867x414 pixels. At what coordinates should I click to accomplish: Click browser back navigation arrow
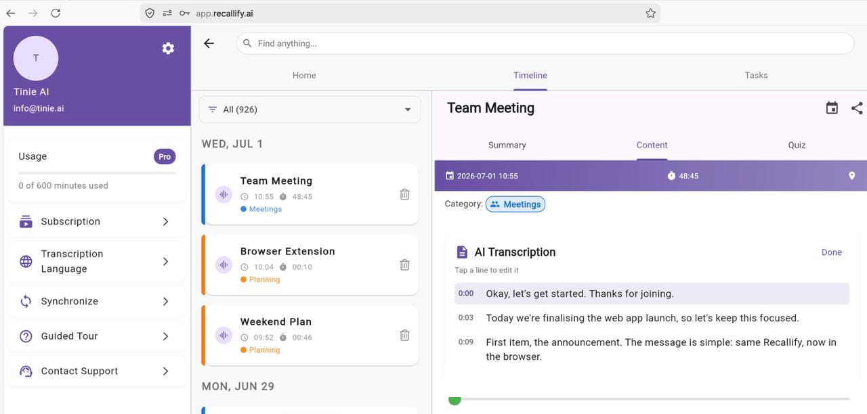click(x=11, y=13)
